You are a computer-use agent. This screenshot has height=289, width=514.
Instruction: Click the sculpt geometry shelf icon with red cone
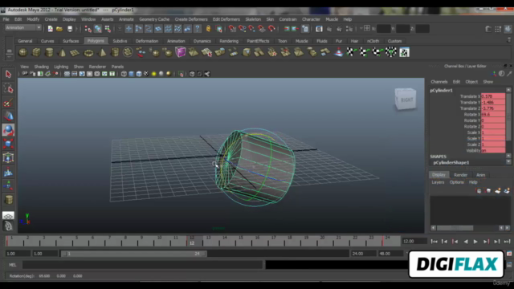338,52
